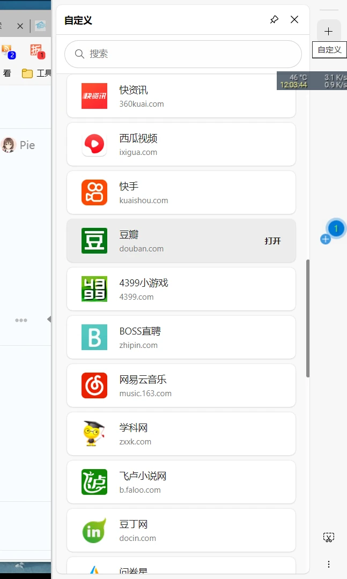
Task: Select the BOSS直聘 entry title
Action: [140, 331]
